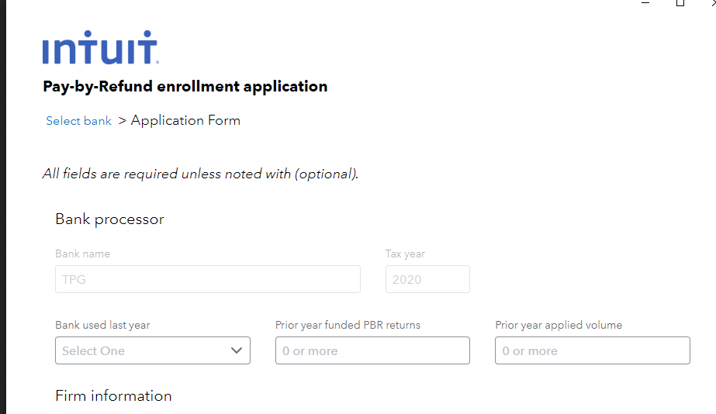Click the chevron arrow in Select One box
Viewport: 716px width, 414px height.
point(237,350)
